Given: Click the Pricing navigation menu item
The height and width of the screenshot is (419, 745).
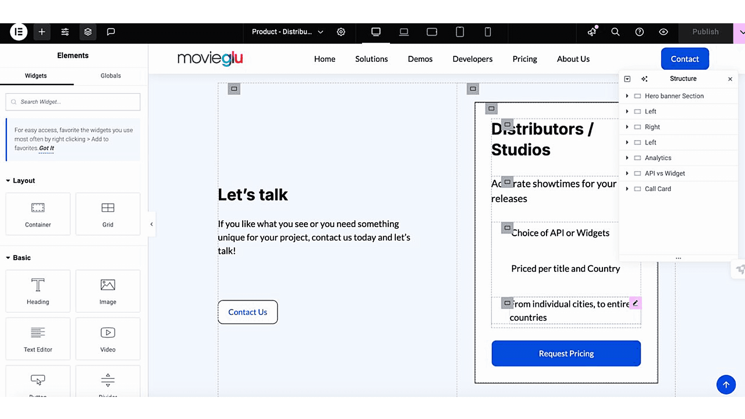Looking at the screenshot, I should pyautogui.click(x=525, y=59).
